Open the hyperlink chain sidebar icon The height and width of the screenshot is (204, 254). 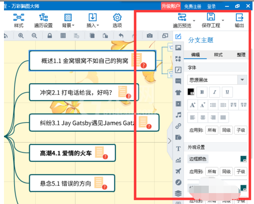coord(178,126)
